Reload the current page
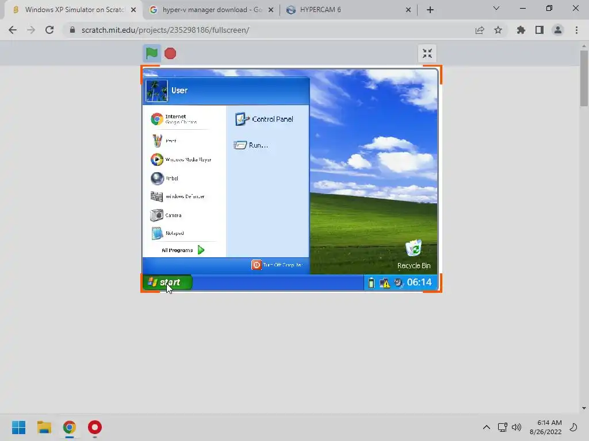Viewport: 589px width, 441px height. coord(49,30)
